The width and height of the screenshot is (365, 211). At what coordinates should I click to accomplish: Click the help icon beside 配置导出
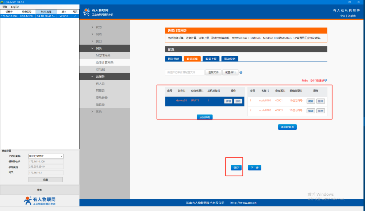click(241, 73)
